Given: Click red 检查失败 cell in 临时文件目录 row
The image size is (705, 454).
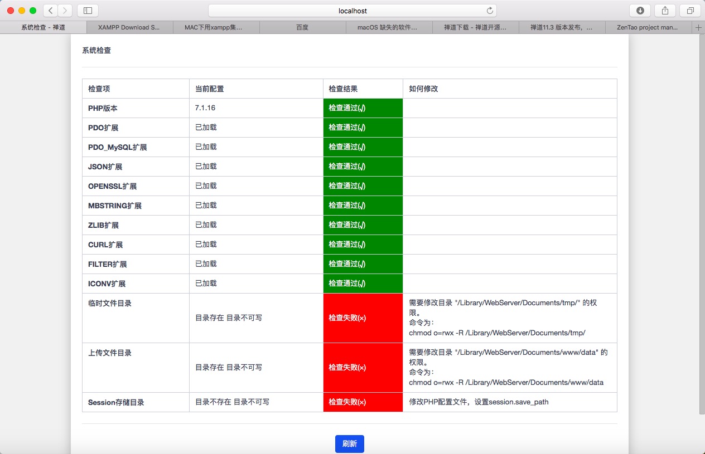Looking at the screenshot, I should click(363, 318).
